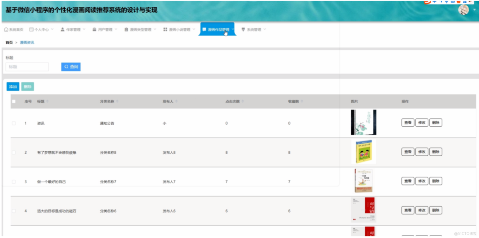The height and width of the screenshot is (238, 479).
Task: Click 删除 for the 远大的目标是成功的磁石 row
Action: (436, 210)
